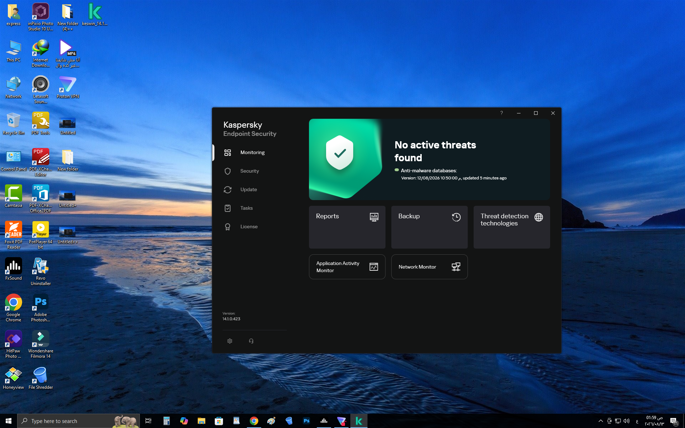The height and width of the screenshot is (428, 685).
Task: Launch Application Activity Monitor
Action: coord(347,267)
